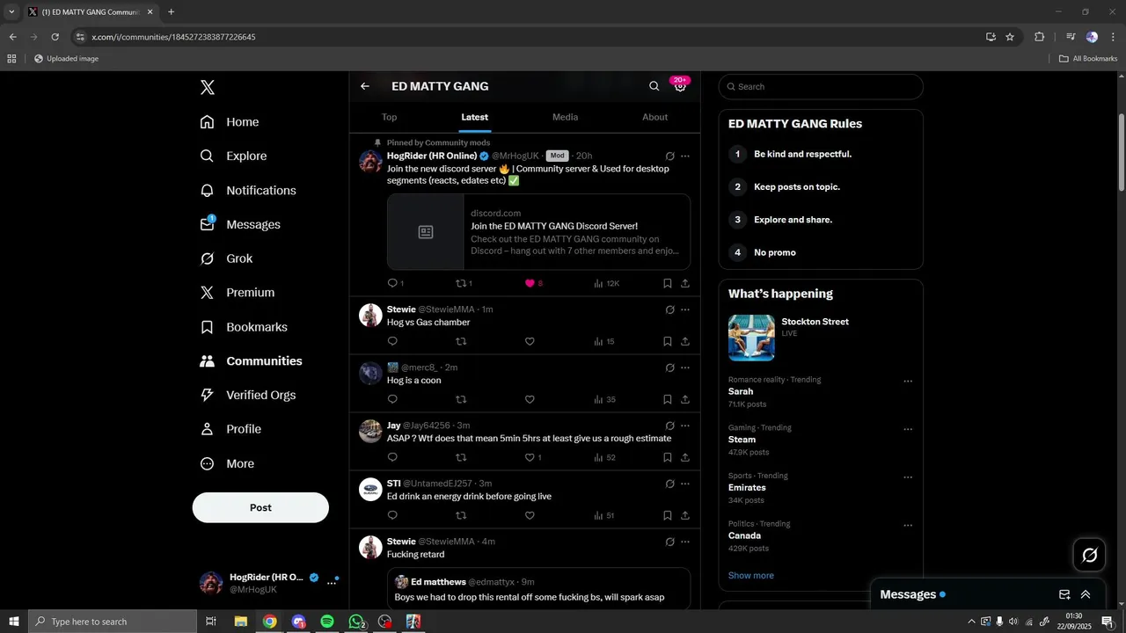
Task: Compose new message icon in Messages bar
Action: coord(1064,594)
